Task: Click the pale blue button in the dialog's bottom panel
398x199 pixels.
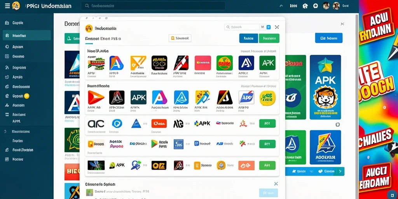Action: [x=268, y=193]
